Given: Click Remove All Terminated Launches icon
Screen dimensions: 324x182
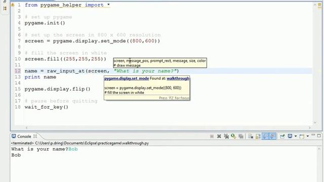Looking at the screenshot, I should tap(226, 136).
